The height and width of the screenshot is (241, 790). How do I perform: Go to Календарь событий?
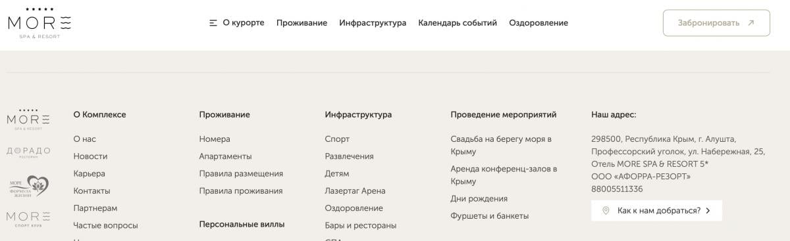(458, 23)
